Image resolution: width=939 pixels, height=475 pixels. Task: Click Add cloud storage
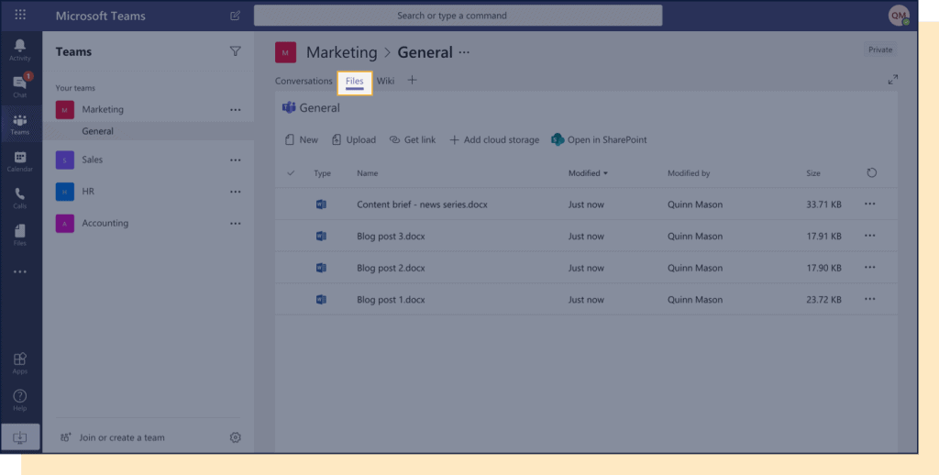[x=494, y=139]
